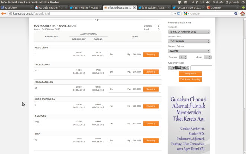Open the 9:59 AM clock menu

pyautogui.click(x=218, y=2)
